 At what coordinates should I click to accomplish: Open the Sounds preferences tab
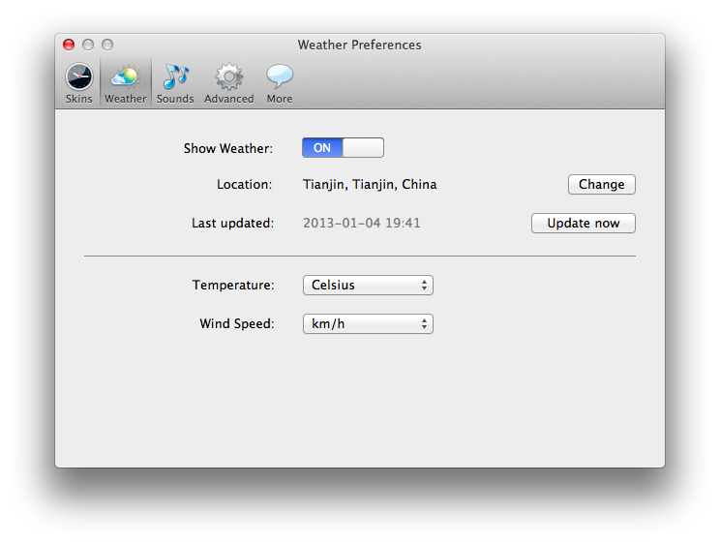(175, 83)
